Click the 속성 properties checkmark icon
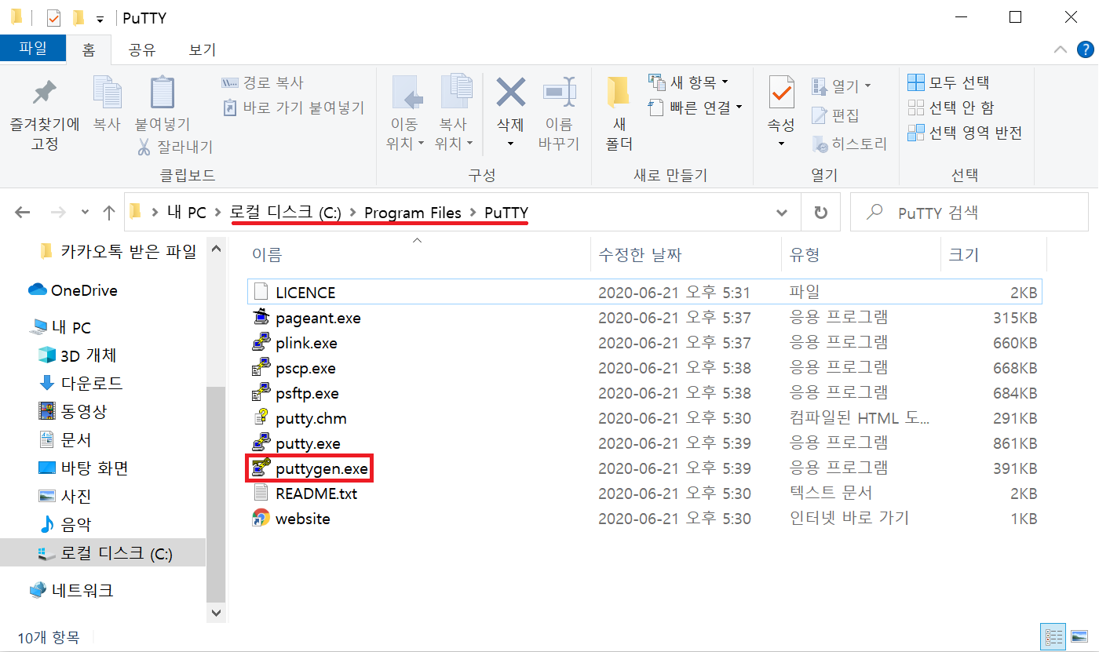The width and height of the screenshot is (1099, 652). (x=781, y=93)
